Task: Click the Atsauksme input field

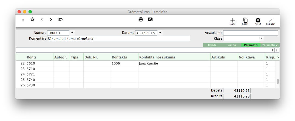Action: (250, 33)
